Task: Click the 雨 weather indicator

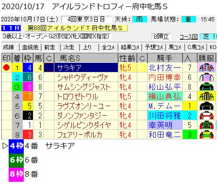Action: 139,19
